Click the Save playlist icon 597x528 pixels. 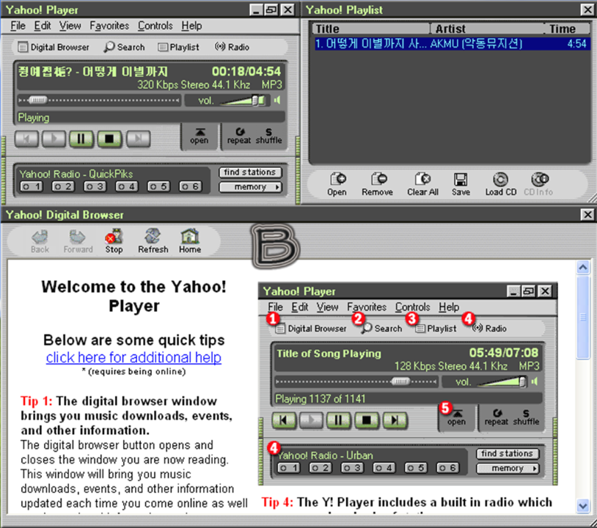[461, 184]
